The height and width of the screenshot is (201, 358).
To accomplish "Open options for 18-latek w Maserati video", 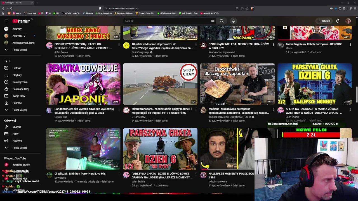I will (196, 44).
